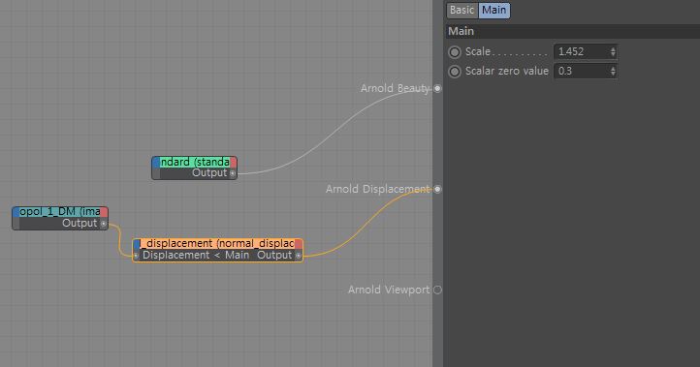Click the normal_displacement node's Output port
The image size is (700, 367).
pyautogui.click(x=299, y=256)
